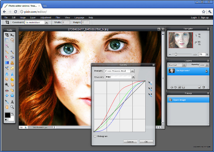Click the Navigator zoom slider handle
This screenshot has height=152, width=214.
click(176, 54)
